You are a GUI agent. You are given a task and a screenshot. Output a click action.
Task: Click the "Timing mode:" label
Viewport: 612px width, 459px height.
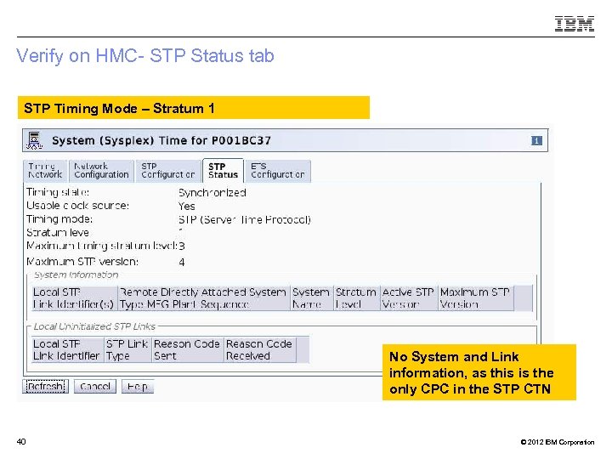click(x=59, y=219)
